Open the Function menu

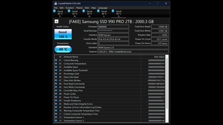[x=70, y=8]
